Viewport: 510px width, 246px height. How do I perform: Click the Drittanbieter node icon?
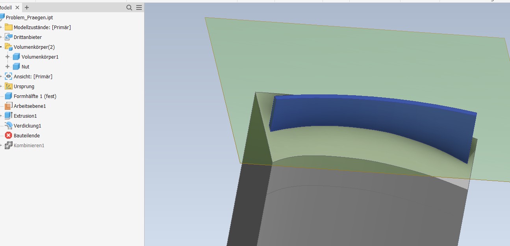pos(9,37)
